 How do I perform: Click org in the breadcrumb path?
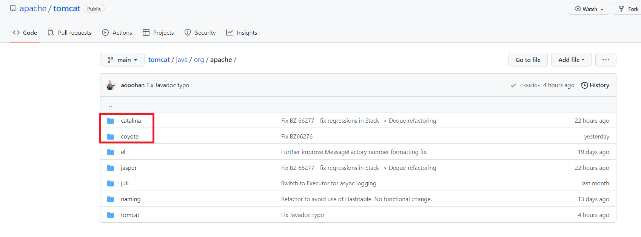click(x=199, y=60)
